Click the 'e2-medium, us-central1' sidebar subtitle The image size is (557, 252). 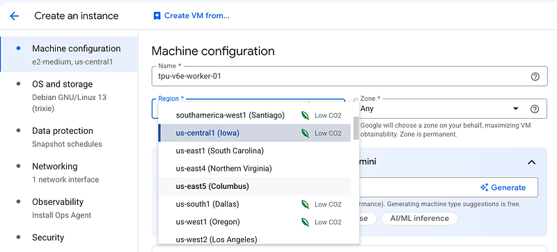72,62
